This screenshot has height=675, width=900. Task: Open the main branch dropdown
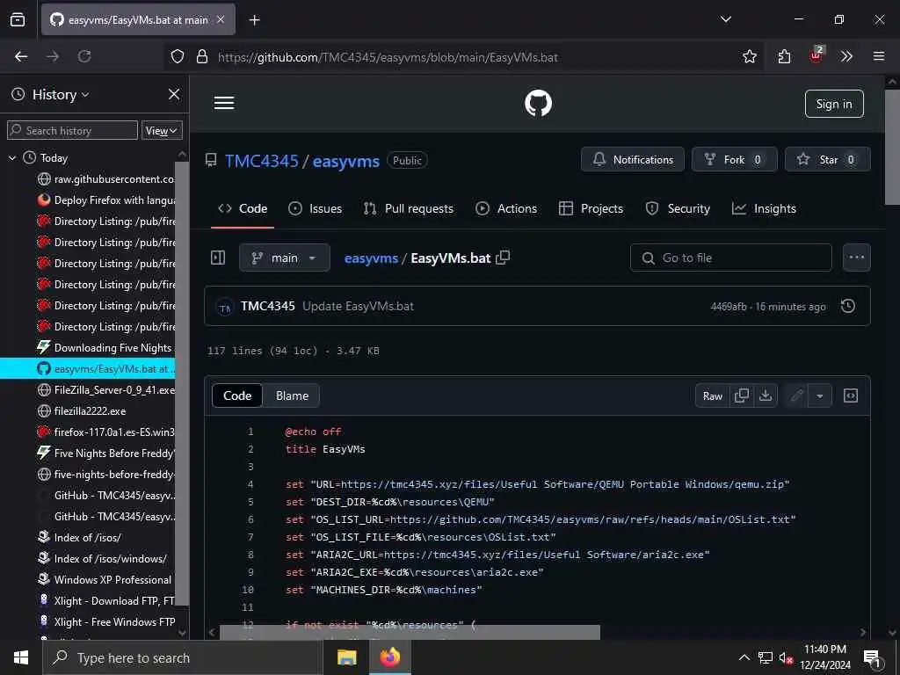[285, 258]
